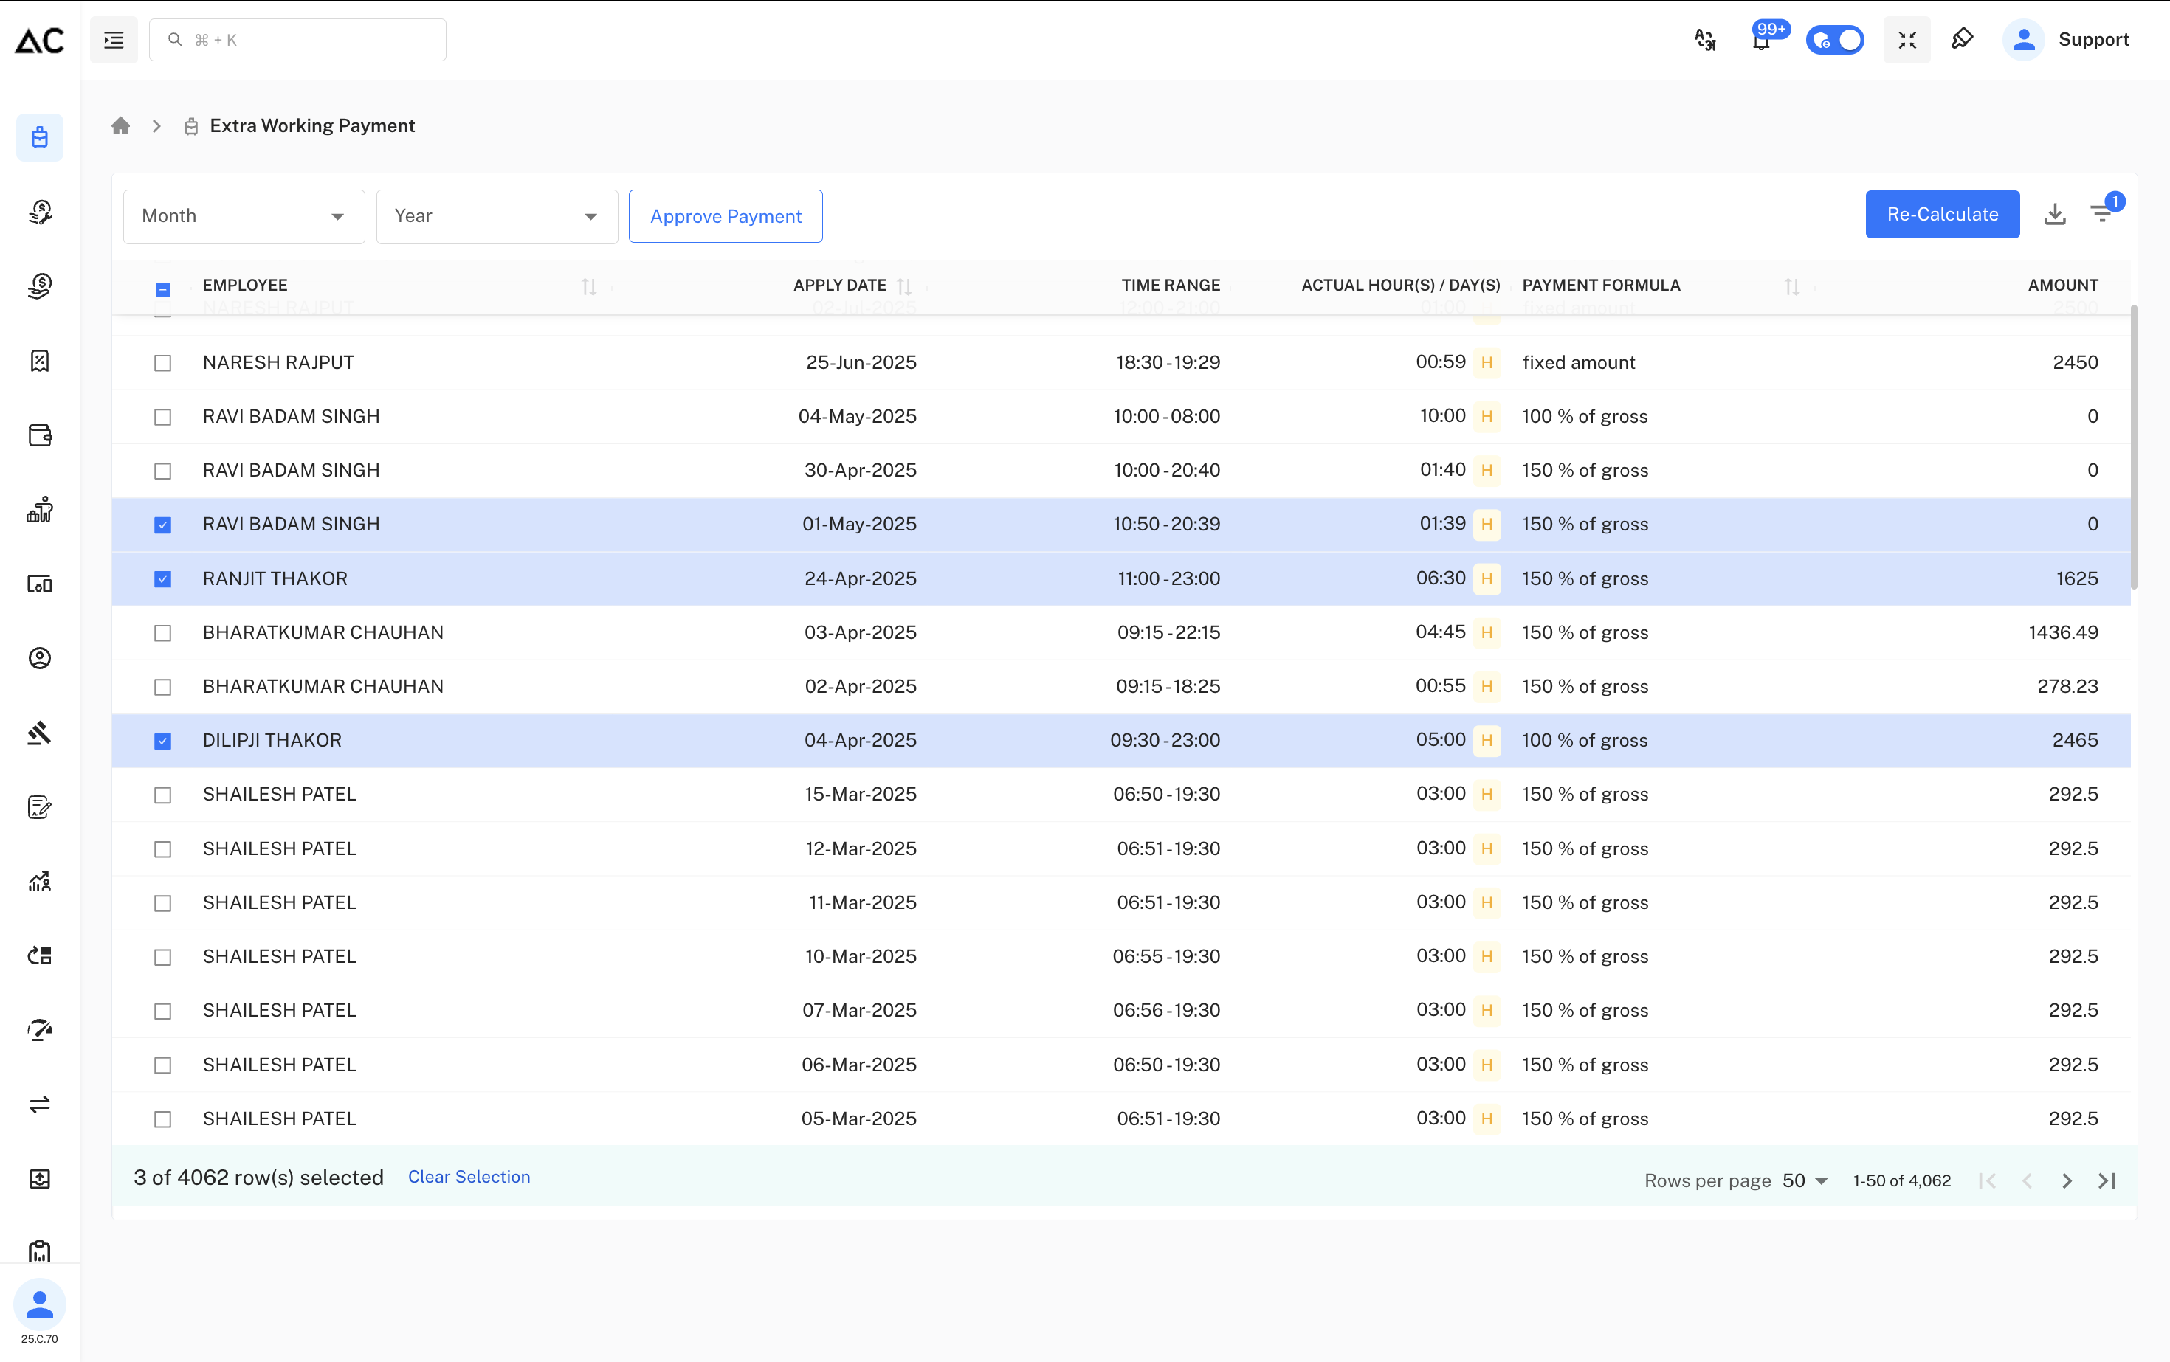
Task: Toggle the theme switch in header
Action: (1835, 41)
